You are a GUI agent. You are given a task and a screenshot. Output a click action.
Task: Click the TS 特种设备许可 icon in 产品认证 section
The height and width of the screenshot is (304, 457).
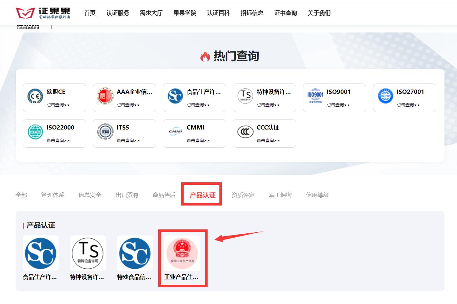coord(88,253)
